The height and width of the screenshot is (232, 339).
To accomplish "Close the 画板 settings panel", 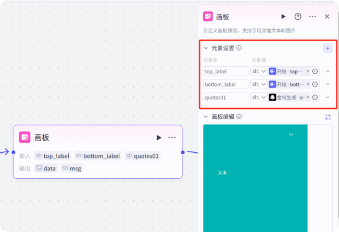I will 327,17.
